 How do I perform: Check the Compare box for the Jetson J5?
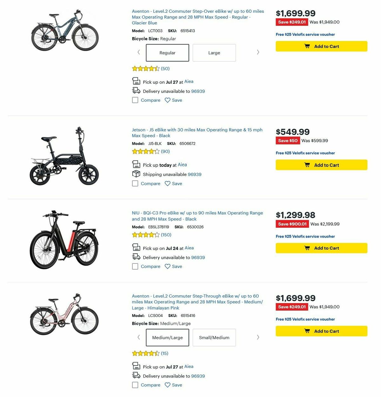click(x=135, y=184)
